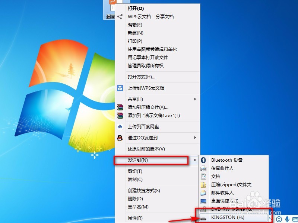The width and height of the screenshot is (298, 223).
Task: Click the share icon next to WPS云文档
Action: coord(120,16)
